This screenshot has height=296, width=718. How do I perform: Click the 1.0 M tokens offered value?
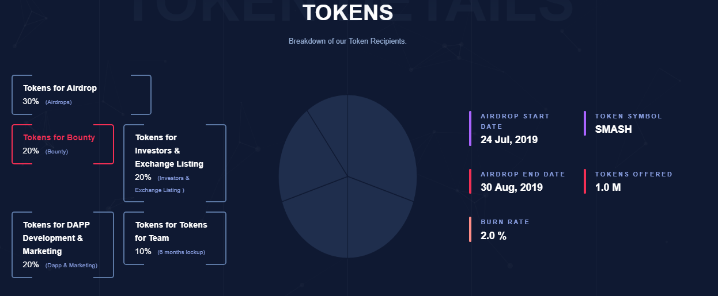pyautogui.click(x=607, y=187)
